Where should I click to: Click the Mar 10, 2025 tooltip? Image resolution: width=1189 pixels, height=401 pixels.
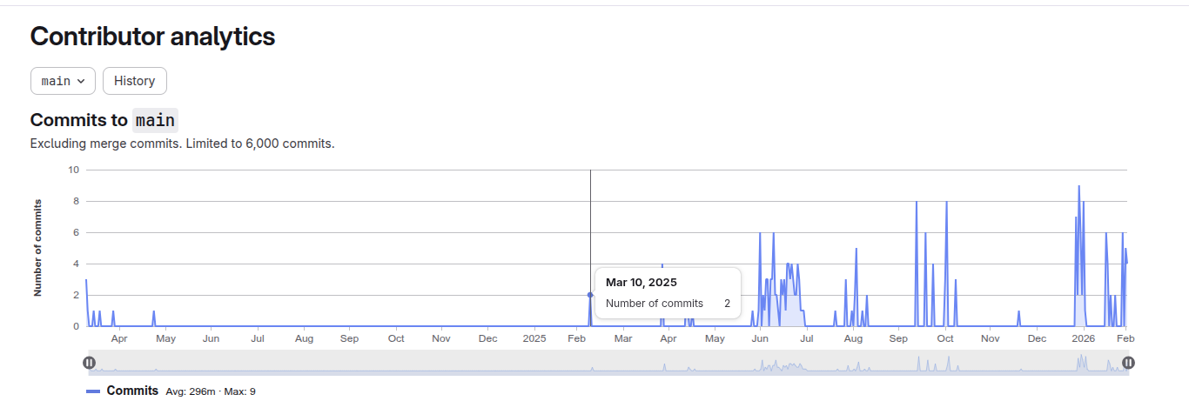pyautogui.click(x=668, y=293)
